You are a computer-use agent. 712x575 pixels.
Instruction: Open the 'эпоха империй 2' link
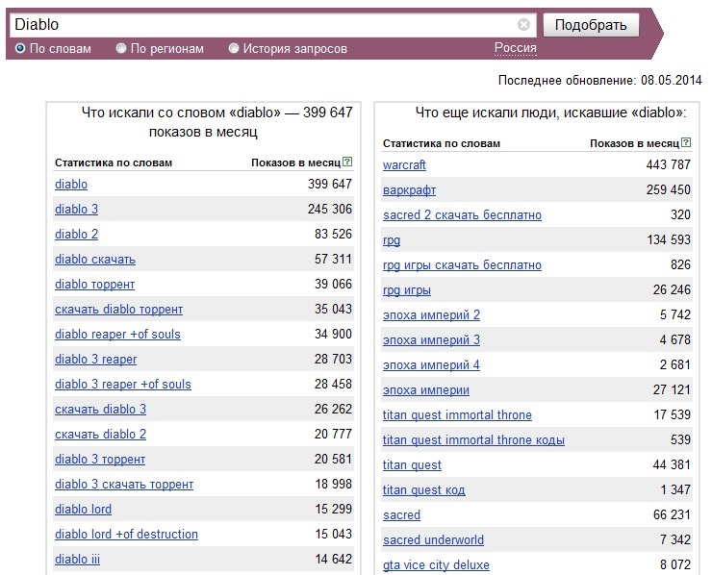431,315
